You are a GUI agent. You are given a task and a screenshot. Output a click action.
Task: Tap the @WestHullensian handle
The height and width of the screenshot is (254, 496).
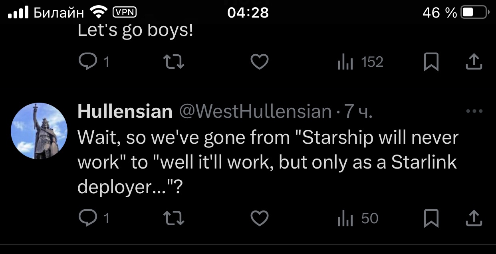[x=256, y=112]
